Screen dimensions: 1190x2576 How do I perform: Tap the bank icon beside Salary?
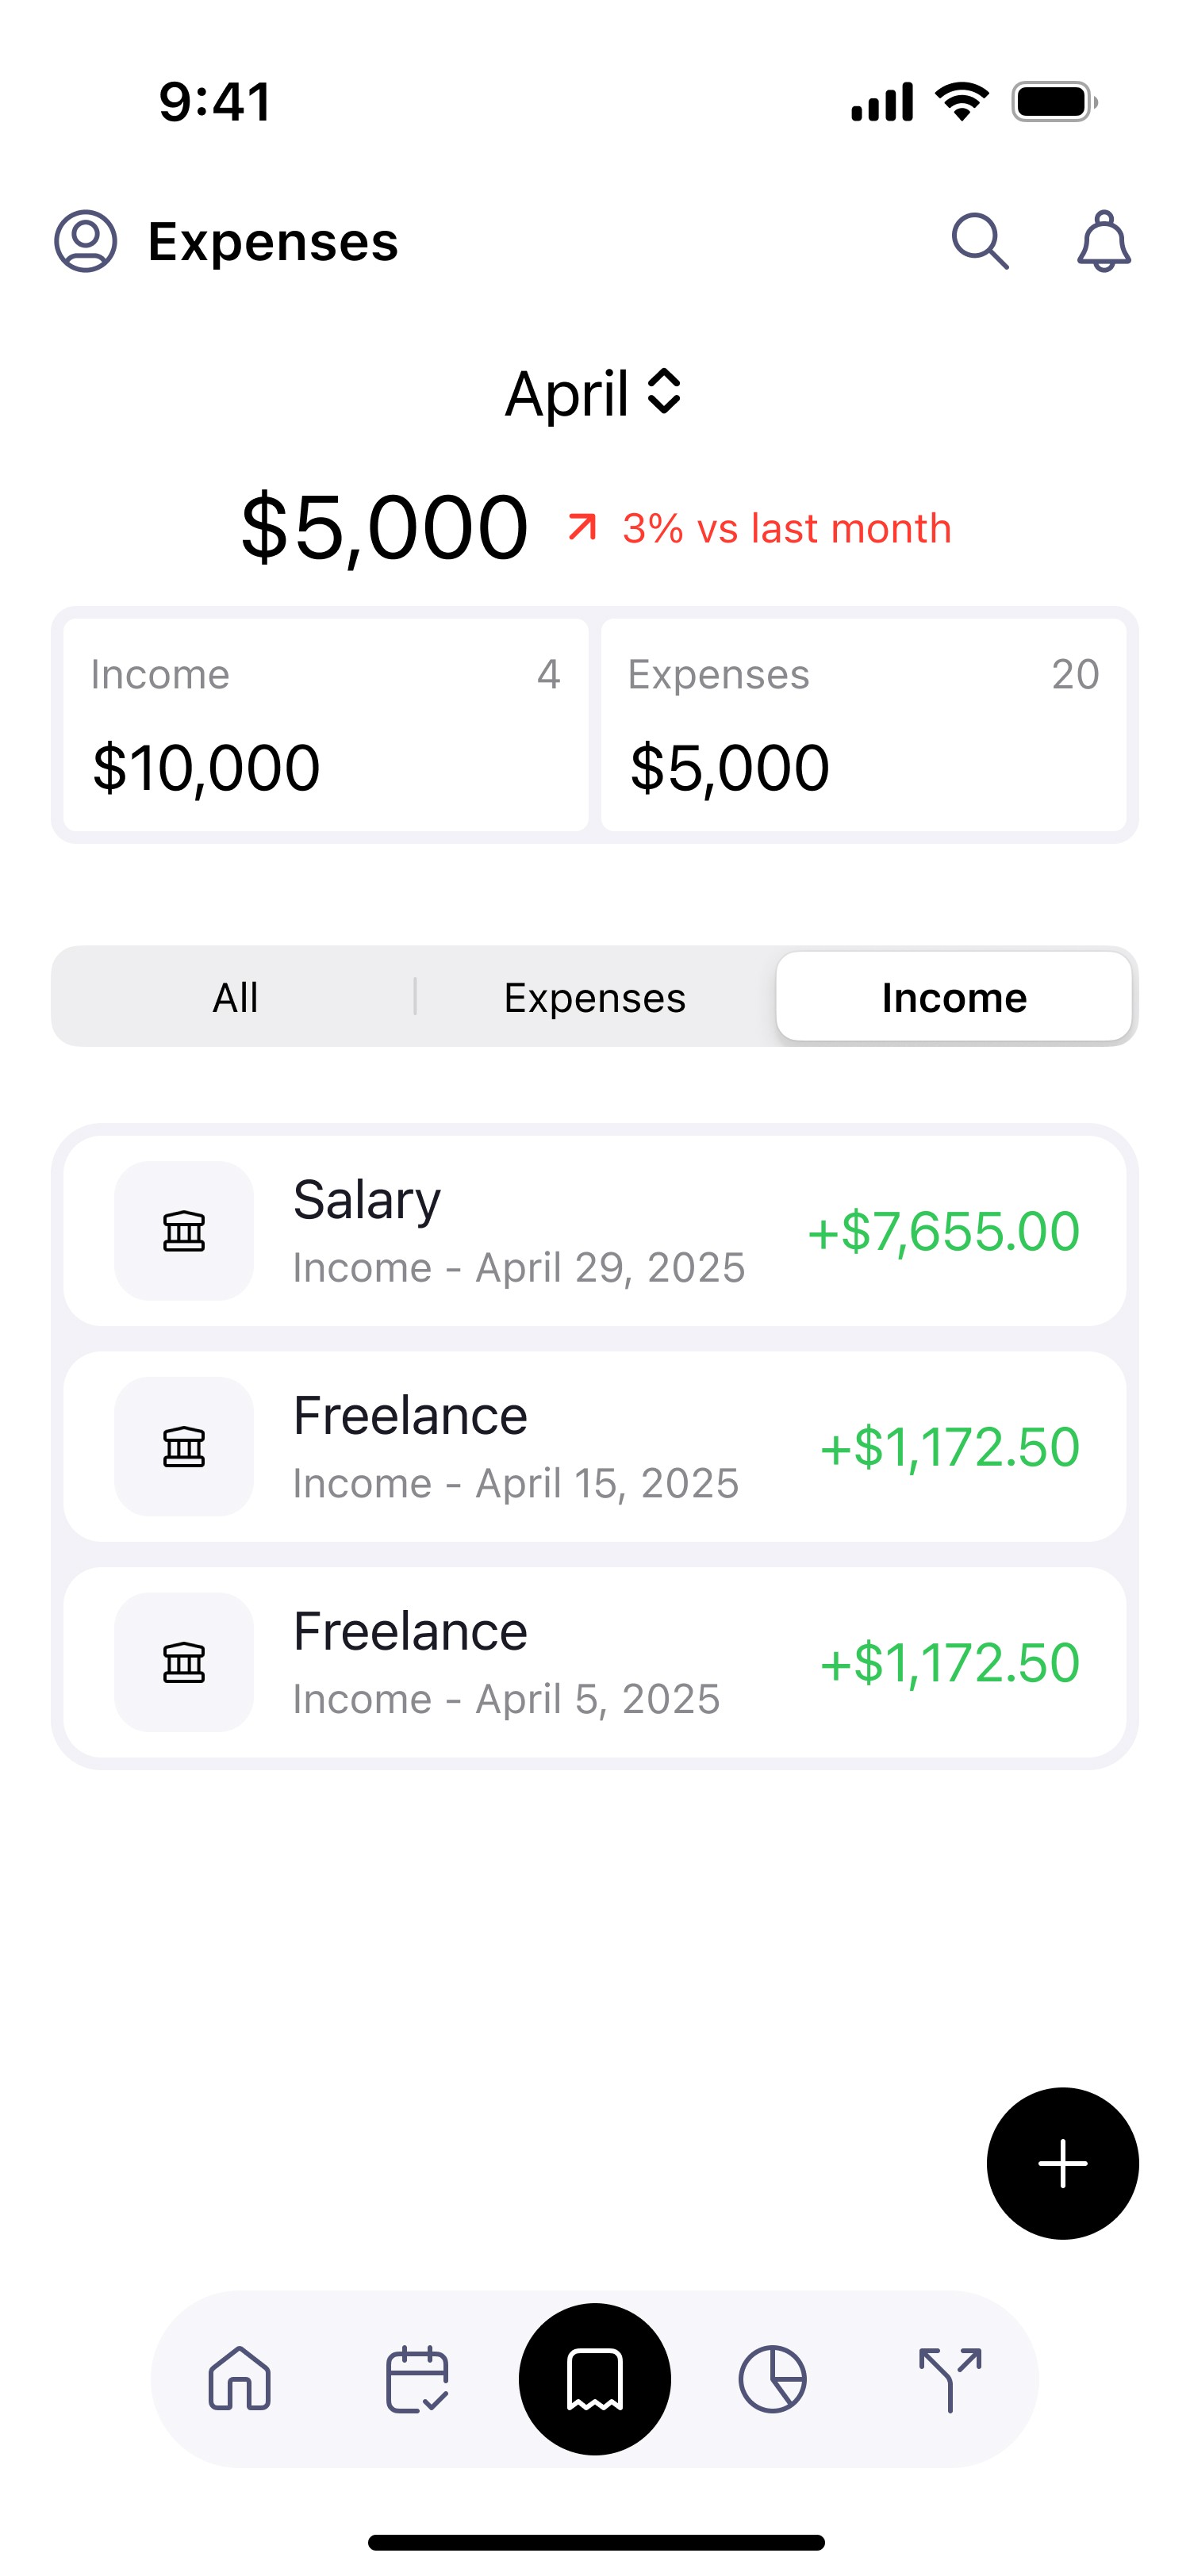(184, 1231)
